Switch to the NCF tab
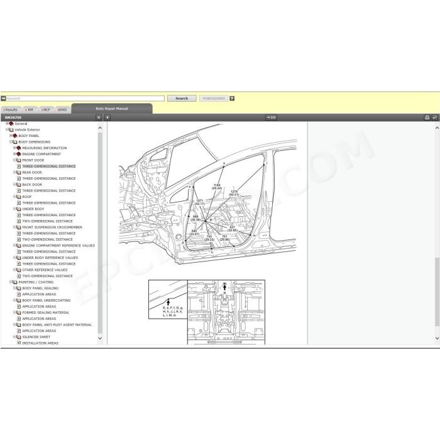440x440 pixels. tap(45, 110)
